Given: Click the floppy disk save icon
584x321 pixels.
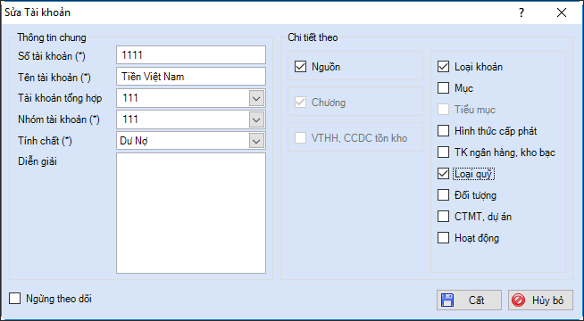Looking at the screenshot, I should point(447,300).
